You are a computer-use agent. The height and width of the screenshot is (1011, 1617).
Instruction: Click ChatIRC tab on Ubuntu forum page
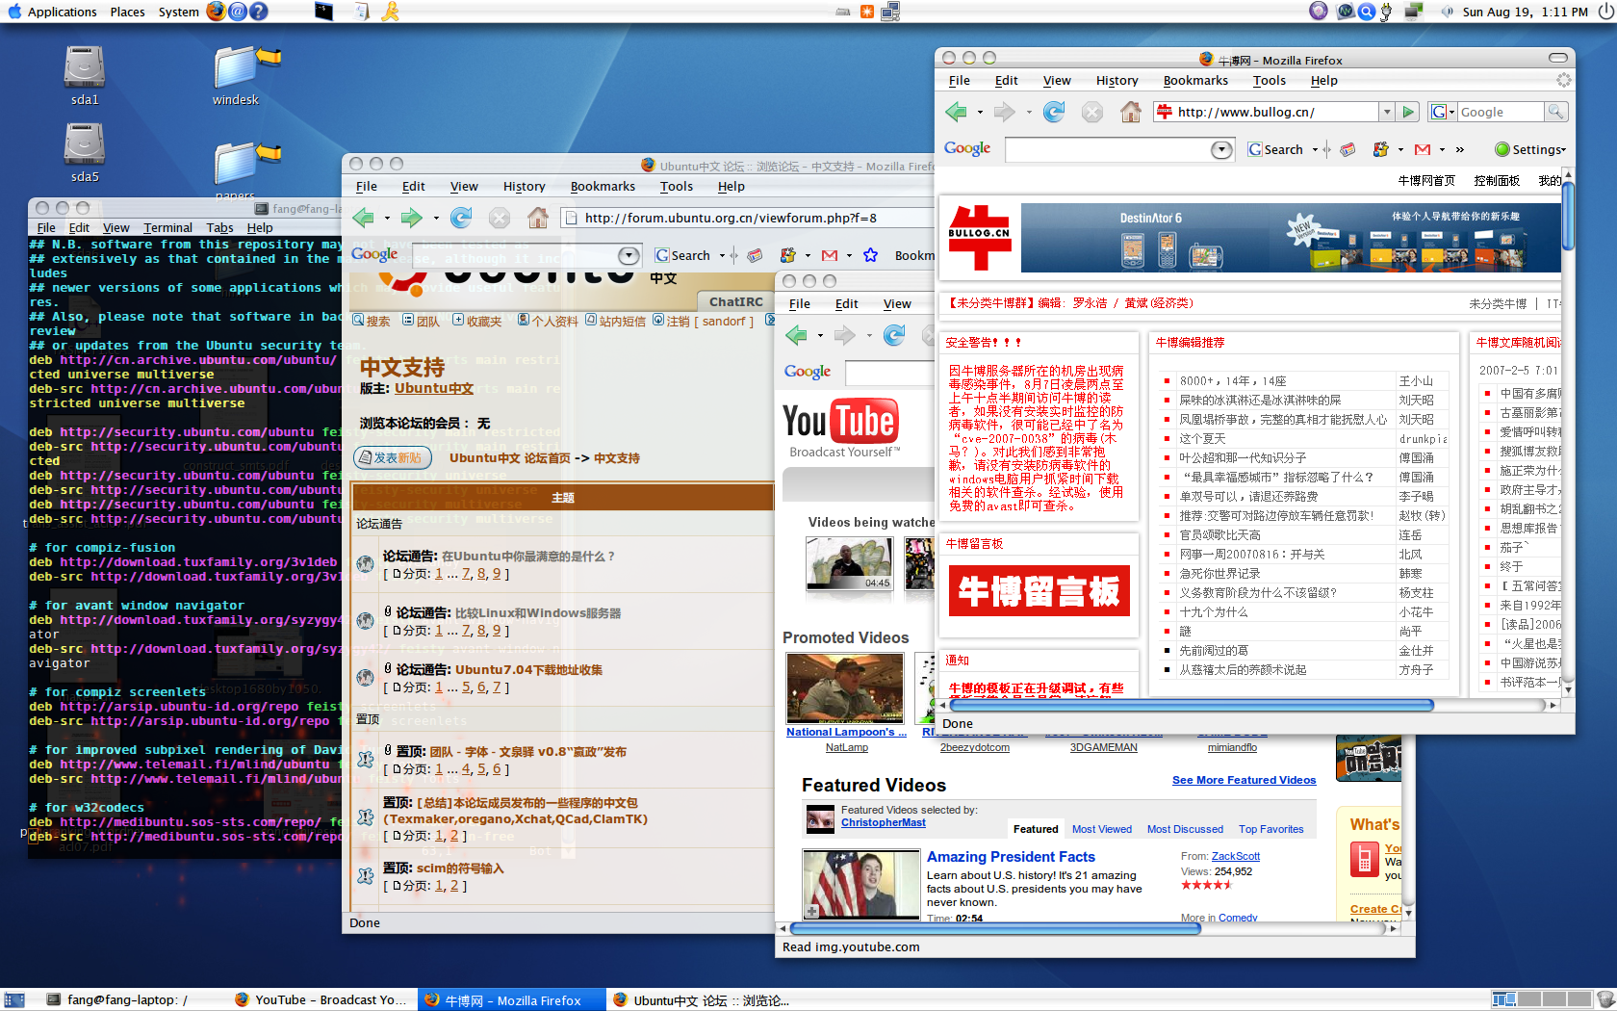tap(736, 301)
